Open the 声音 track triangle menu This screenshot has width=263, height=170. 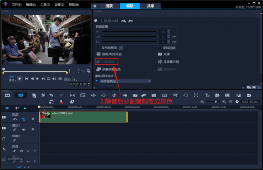click(x=35, y=151)
